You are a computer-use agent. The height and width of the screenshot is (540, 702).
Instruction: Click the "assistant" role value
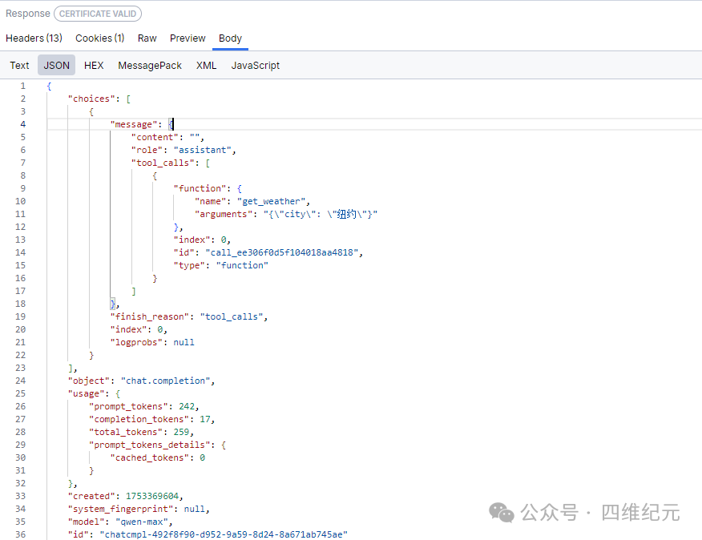coord(203,150)
